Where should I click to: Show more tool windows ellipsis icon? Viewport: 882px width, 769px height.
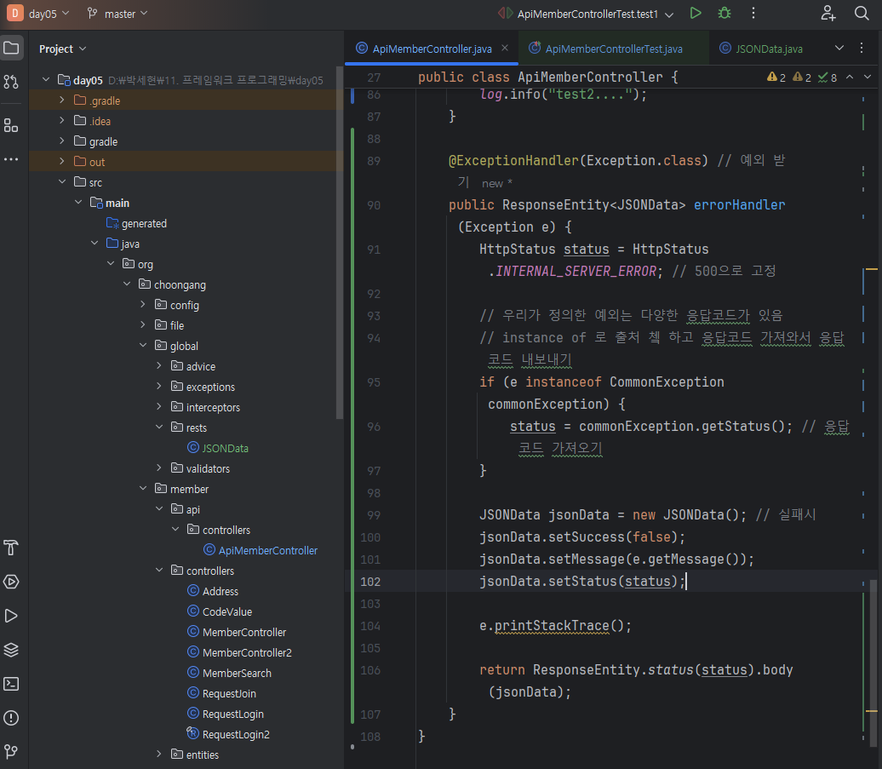[x=11, y=160]
